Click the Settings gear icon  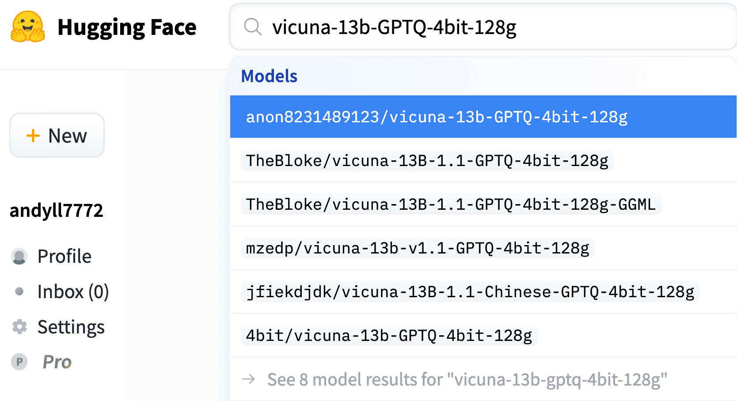(19, 327)
